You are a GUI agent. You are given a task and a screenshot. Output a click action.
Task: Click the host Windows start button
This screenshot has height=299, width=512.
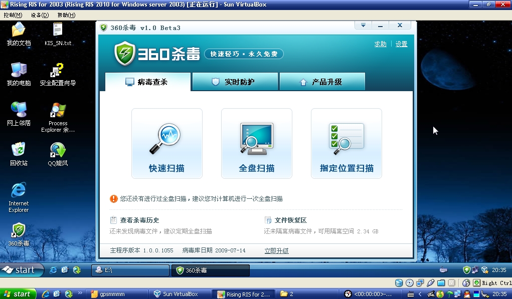[18, 294]
